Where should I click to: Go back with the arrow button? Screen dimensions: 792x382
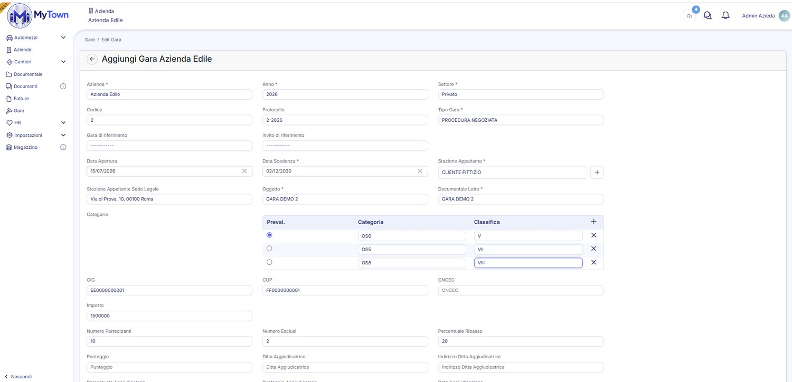point(92,59)
